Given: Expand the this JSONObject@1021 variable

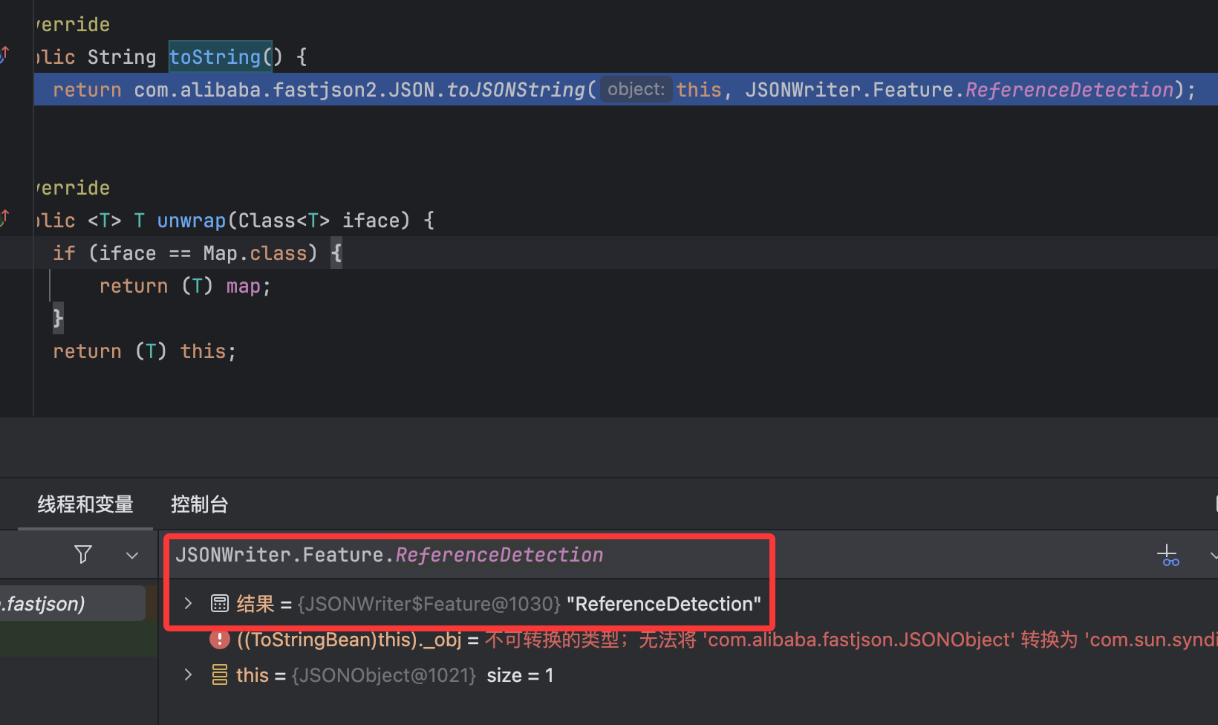Looking at the screenshot, I should pos(189,674).
